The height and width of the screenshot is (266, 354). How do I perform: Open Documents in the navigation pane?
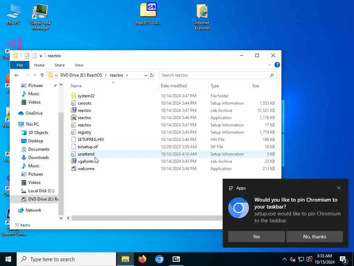pos(39,149)
